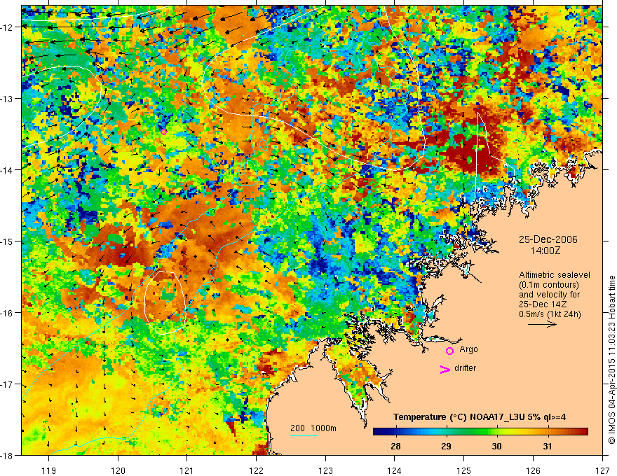Click latitude label -13
Viewport: 617px width, 476px height.
[x=7, y=99]
